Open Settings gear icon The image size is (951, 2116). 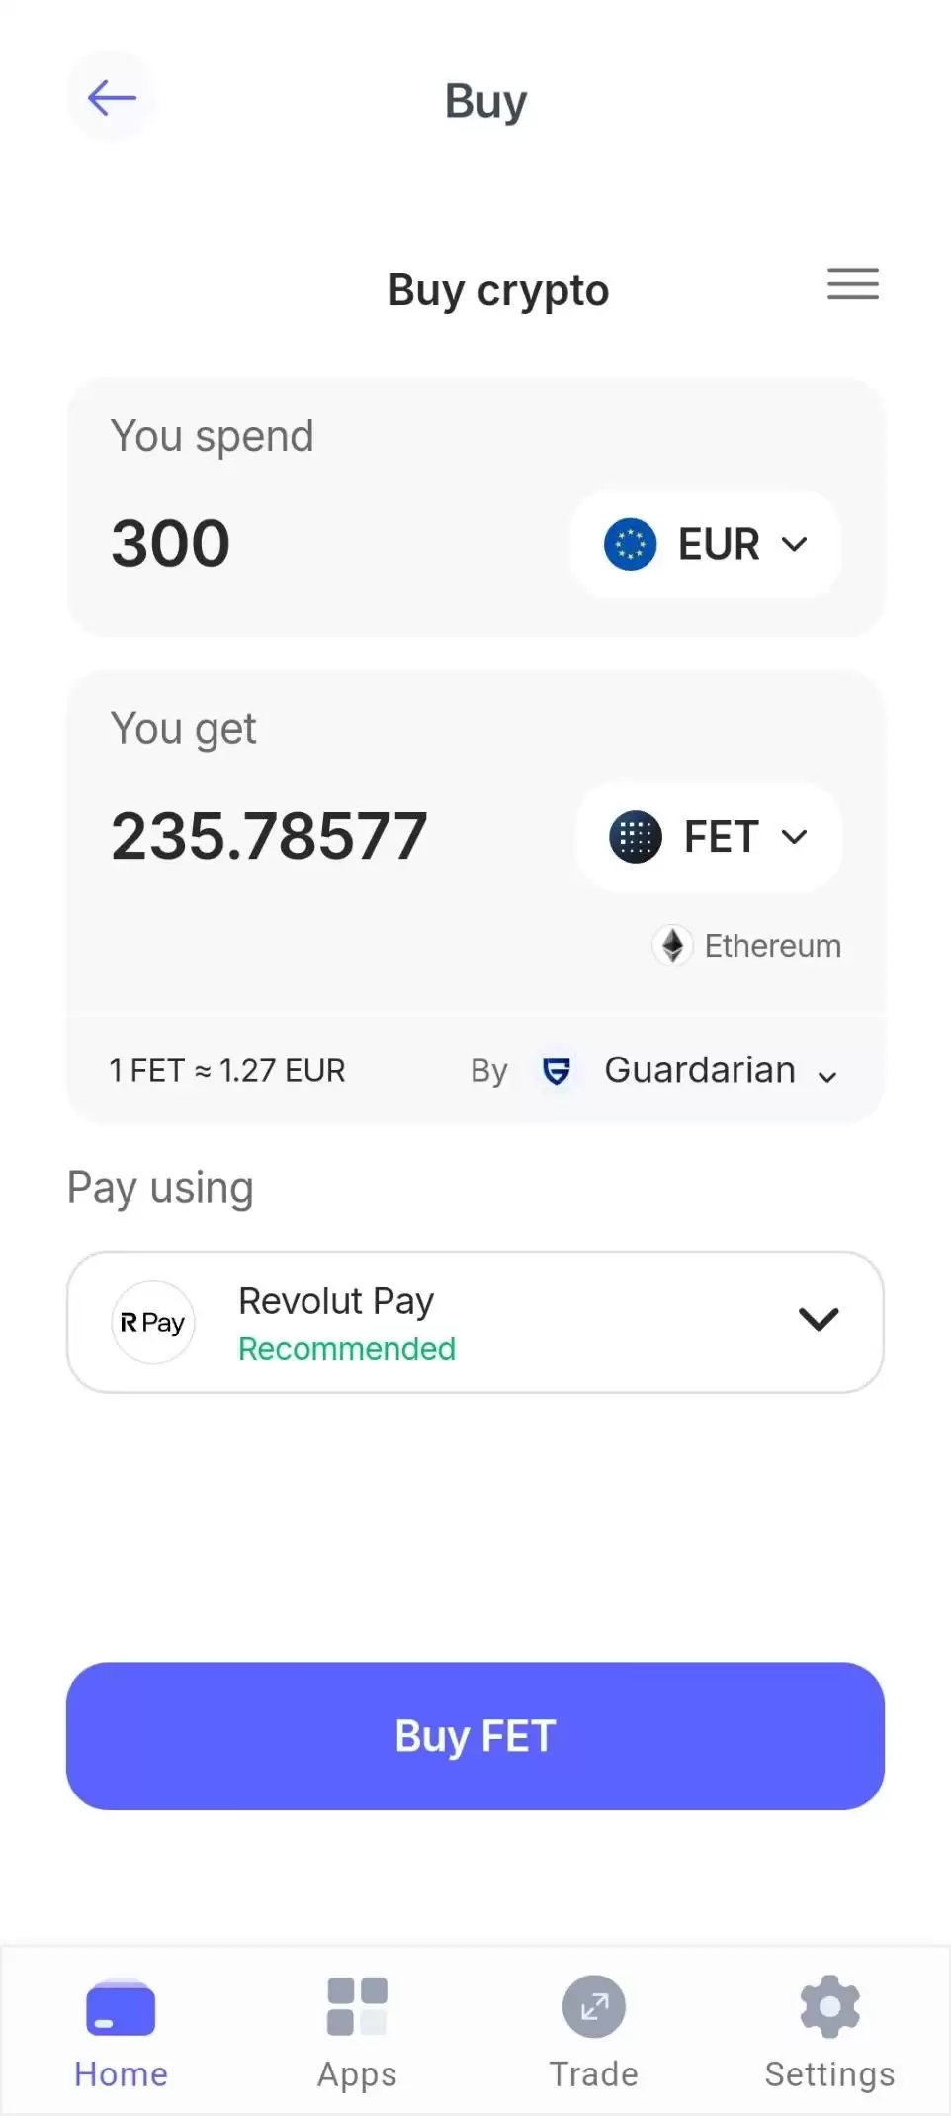pyautogui.click(x=829, y=2007)
